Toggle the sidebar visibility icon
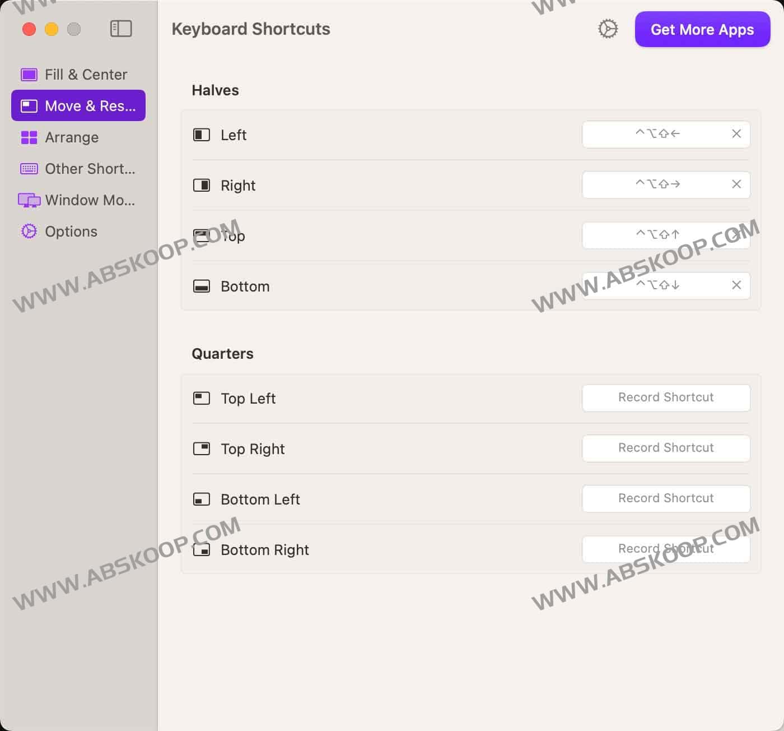 pos(120,29)
